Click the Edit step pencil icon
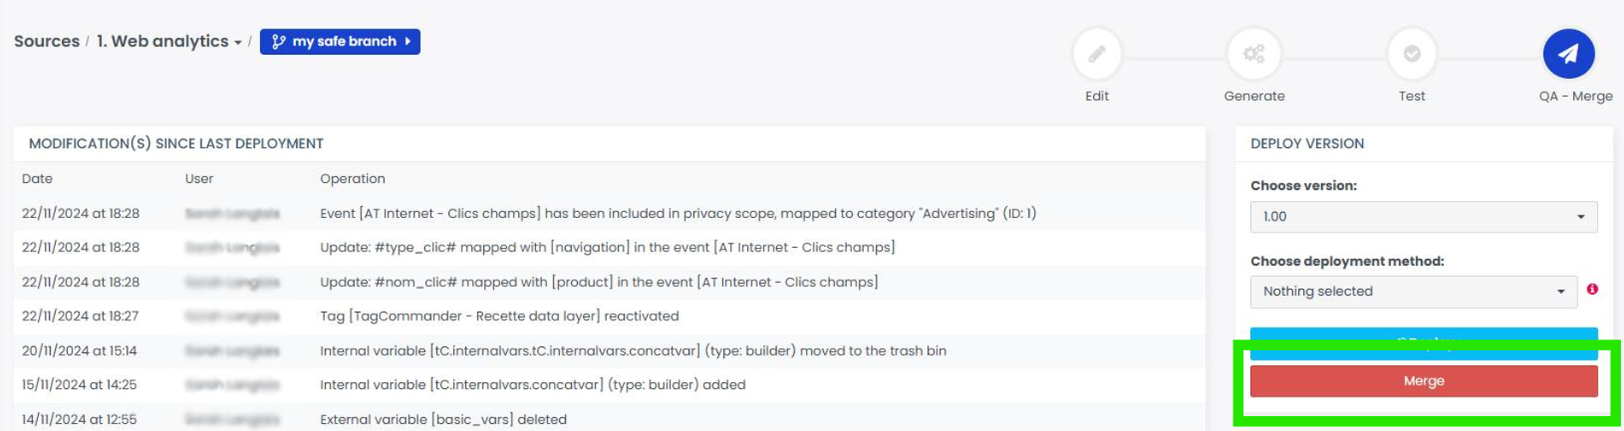The width and height of the screenshot is (1624, 431). 1097,55
